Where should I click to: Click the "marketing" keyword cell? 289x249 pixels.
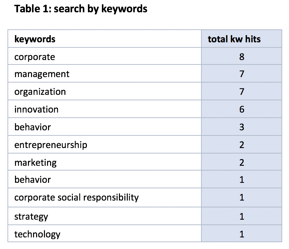[x=35, y=163]
